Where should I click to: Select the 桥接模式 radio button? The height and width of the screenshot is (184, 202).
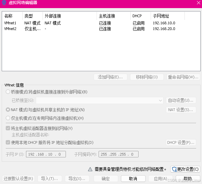(8, 92)
